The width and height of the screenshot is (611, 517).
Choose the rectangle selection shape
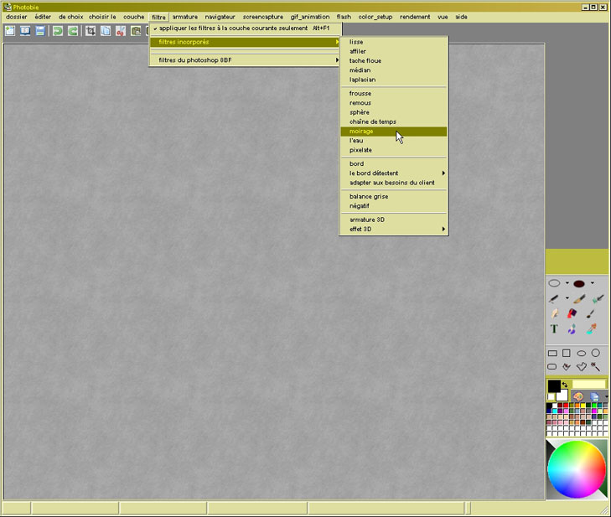click(x=552, y=354)
